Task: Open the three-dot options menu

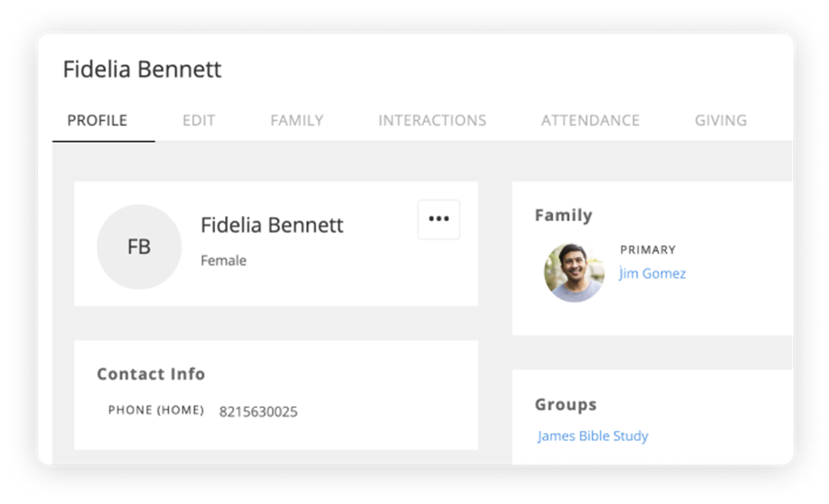Action: click(x=439, y=218)
